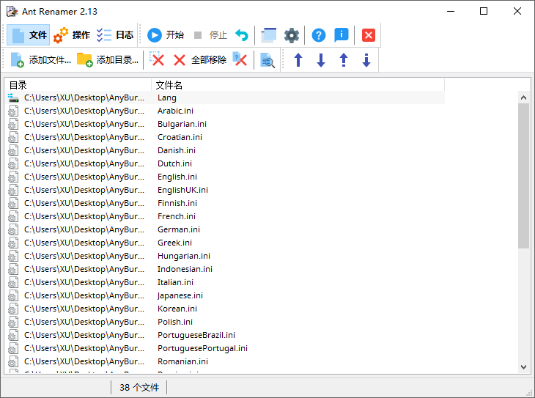Image resolution: width=535 pixels, height=398 pixels.
Task: Move the selected file to bottom with the dashed down arrow
Action: (x=366, y=59)
